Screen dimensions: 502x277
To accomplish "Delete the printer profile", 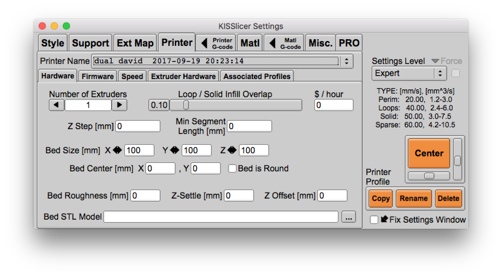I will tap(449, 198).
